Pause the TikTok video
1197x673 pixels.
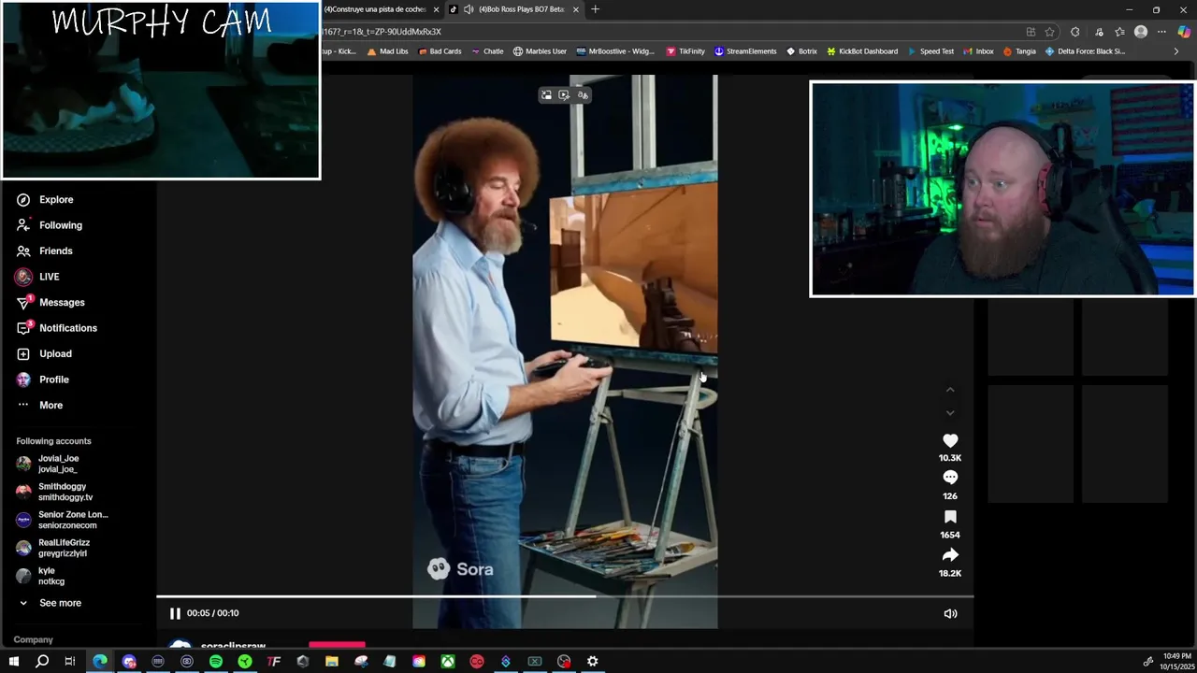point(175,613)
